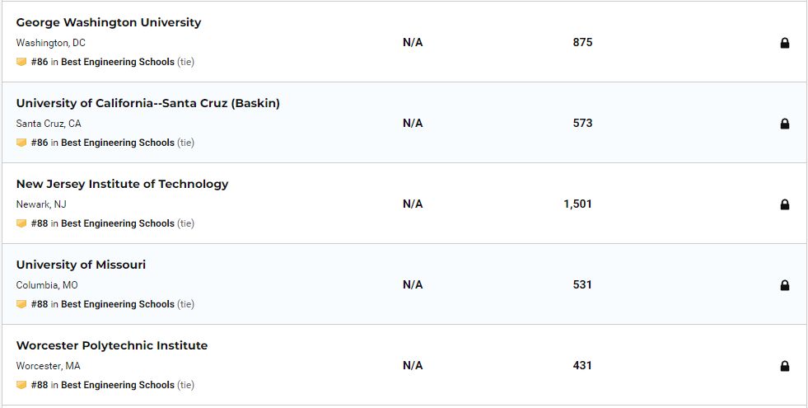
Task: Click Best Engineering Schools link under George Washington
Action: 117,62
